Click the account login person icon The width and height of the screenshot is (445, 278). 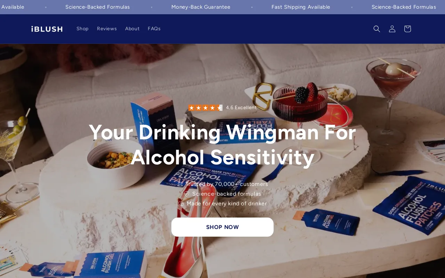[392, 29]
